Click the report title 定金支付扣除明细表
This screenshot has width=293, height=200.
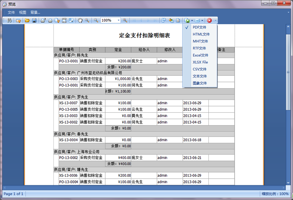(x=144, y=36)
